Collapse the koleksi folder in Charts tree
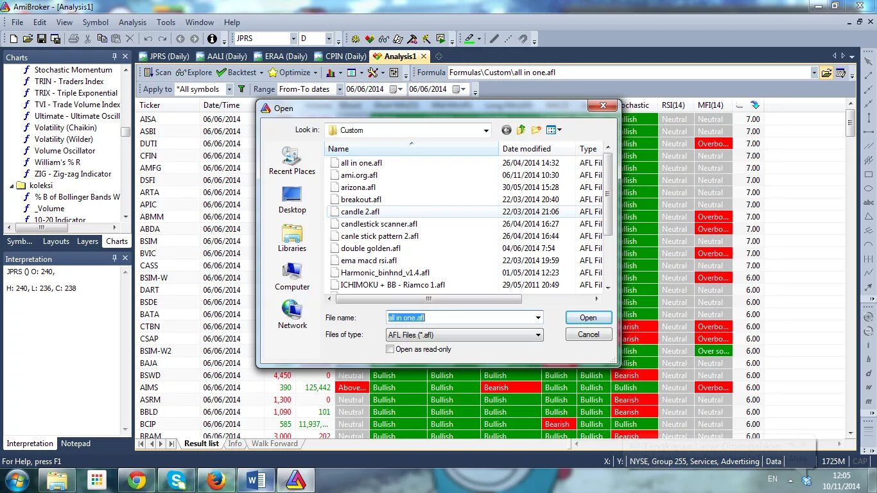877x493 pixels. click(12, 186)
